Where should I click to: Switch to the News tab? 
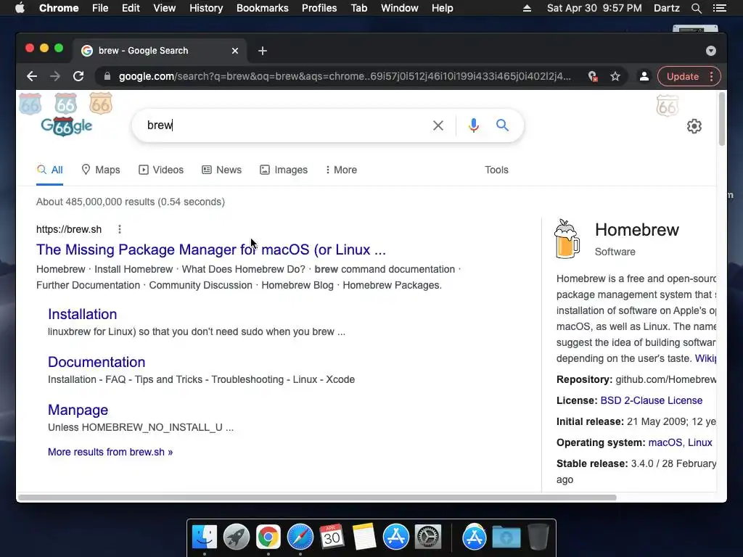pos(222,170)
